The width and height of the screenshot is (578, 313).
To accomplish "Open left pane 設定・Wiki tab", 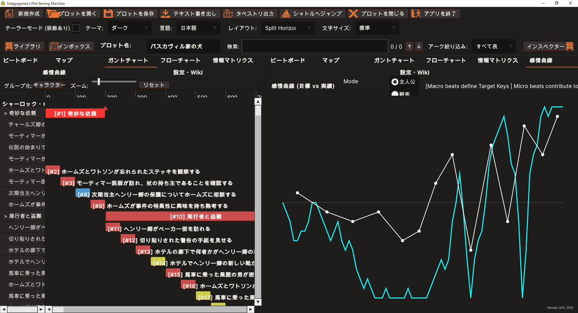I will point(188,73).
